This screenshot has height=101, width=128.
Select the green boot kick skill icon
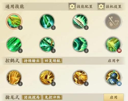tap(80, 44)
